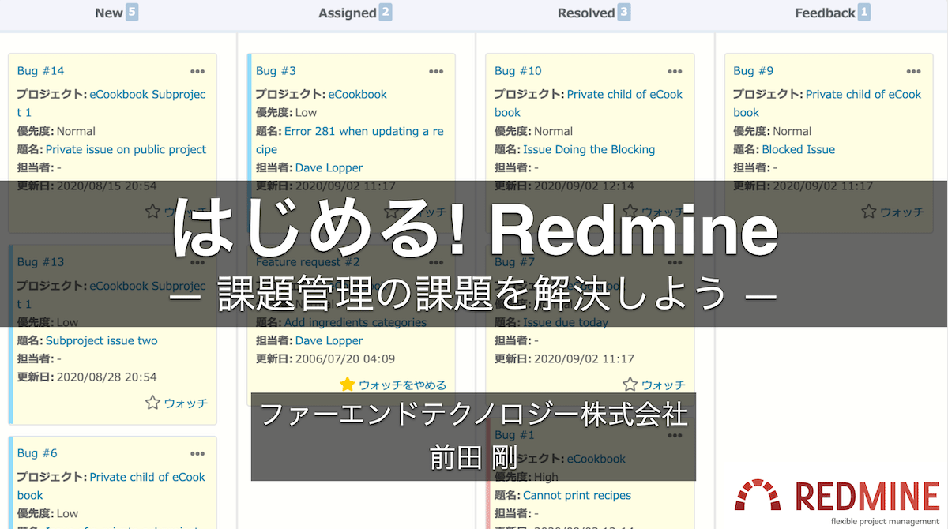Open Bug #9 issue link
Image resolution: width=948 pixels, height=529 pixels.
click(x=753, y=71)
